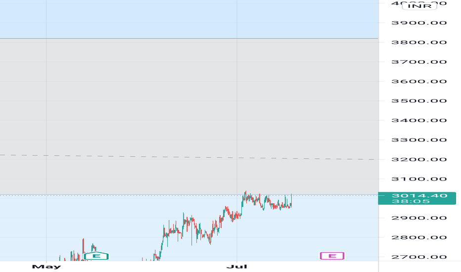Click the May label on time axis
The image size is (461, 272).
point(46,267)
